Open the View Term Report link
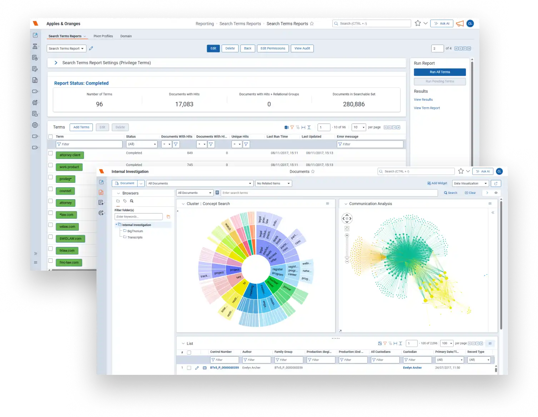This screenshot has height=417, width=538. (427, 108)
